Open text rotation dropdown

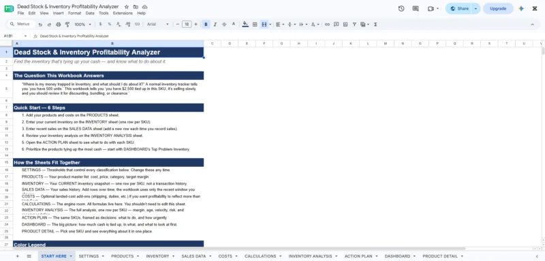click(315, 25)
